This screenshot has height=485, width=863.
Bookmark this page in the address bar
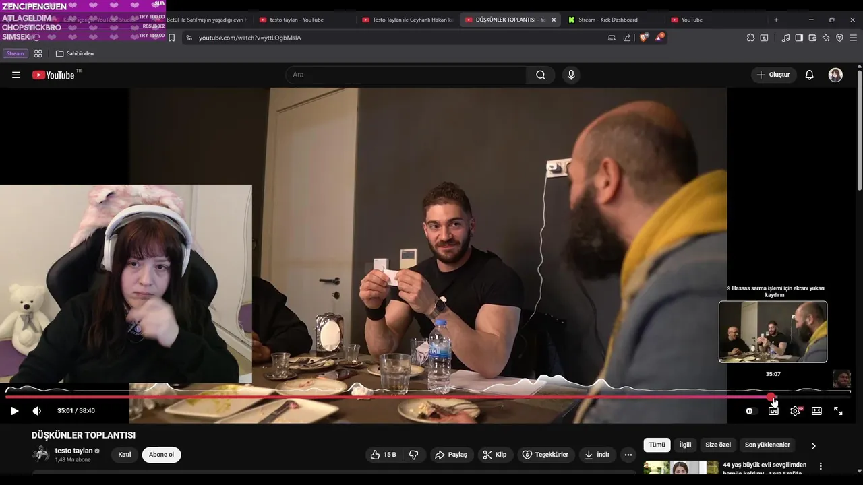click(x=171, y=38)
